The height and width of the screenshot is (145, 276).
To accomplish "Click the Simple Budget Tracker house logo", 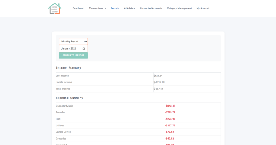I will point(55,8).
